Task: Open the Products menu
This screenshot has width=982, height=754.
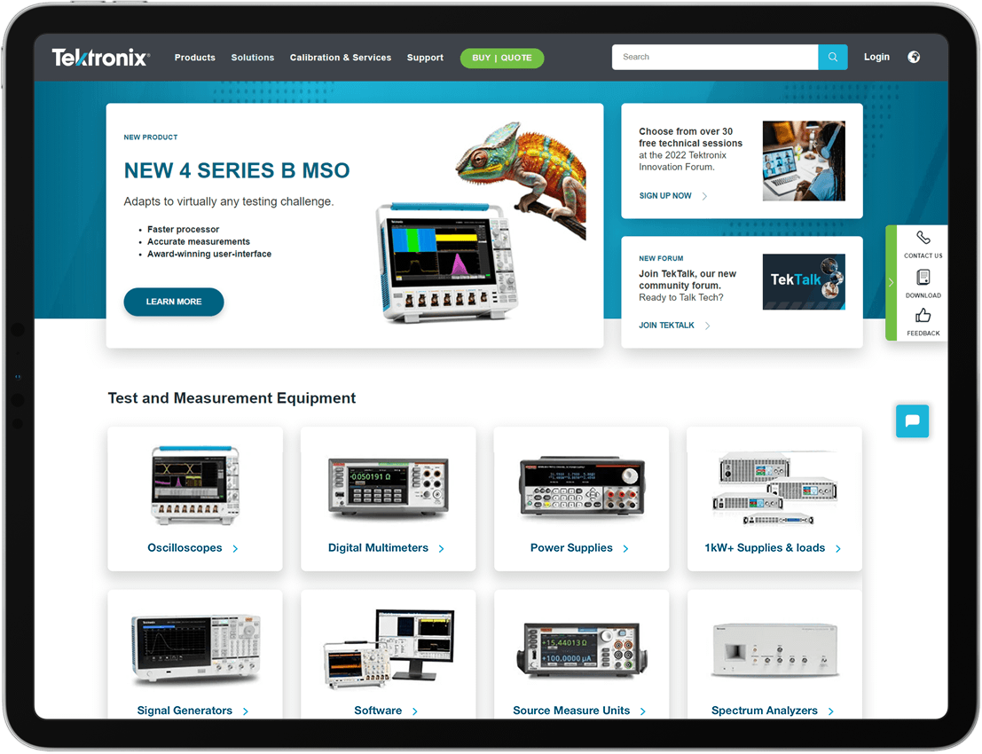Action: 195,58
